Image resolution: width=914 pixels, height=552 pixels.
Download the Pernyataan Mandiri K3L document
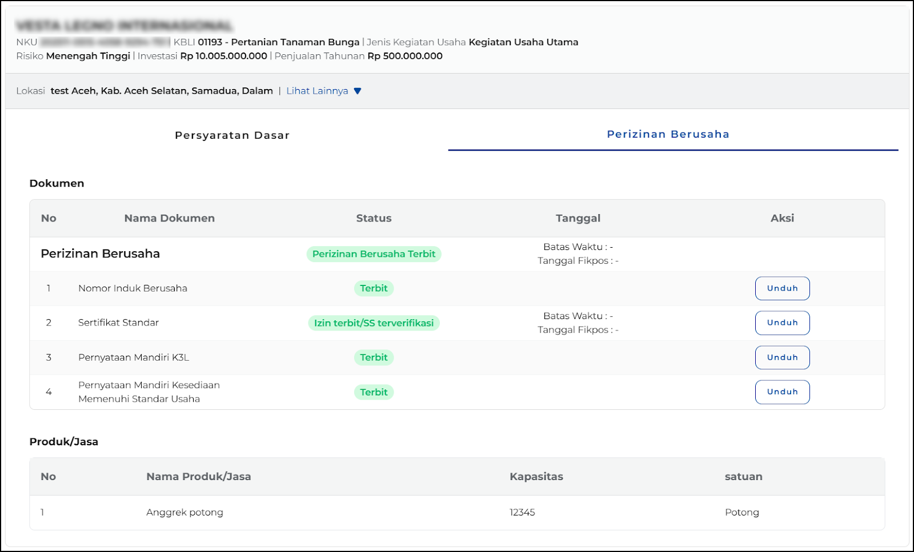[782, 357]
